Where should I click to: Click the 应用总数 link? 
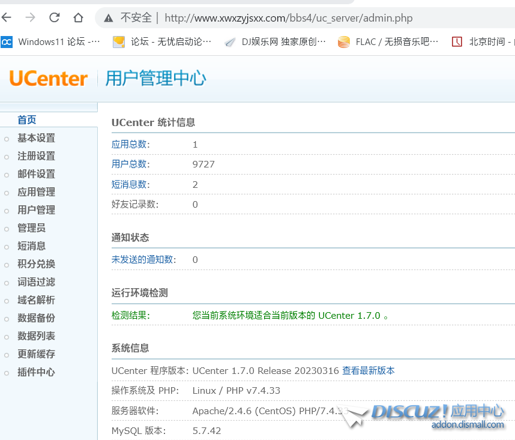click(x=130, y=145)
